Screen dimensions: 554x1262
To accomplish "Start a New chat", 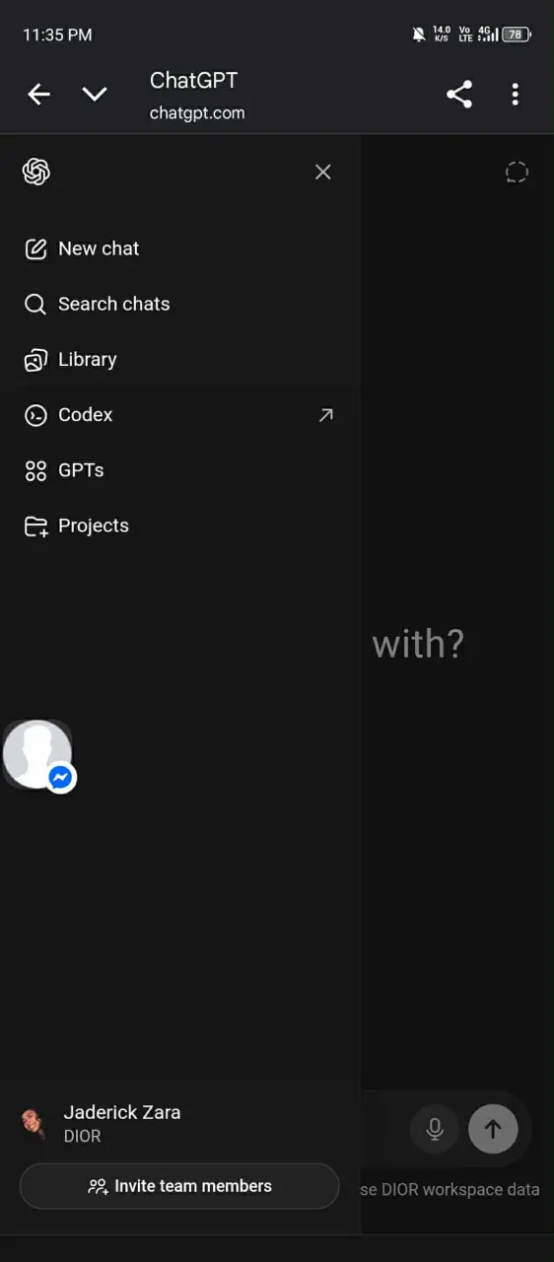I will coord(180,248).
